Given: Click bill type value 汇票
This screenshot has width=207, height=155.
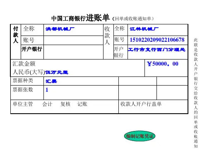Looking at the screenshot, I should [x=51, y=81].
